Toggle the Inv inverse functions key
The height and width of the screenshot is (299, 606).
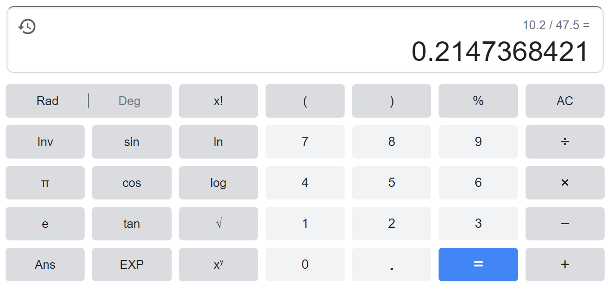[45, 142]
